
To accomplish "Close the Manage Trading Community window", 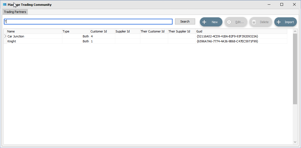I will (x=294, y=5).
